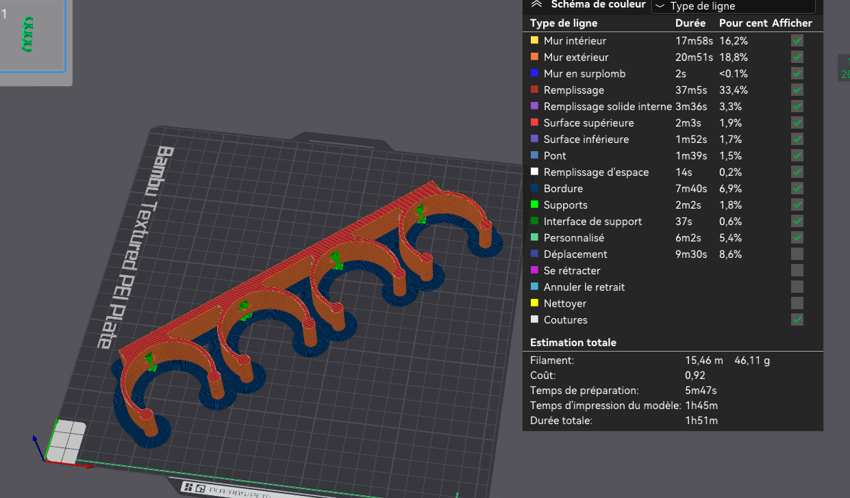Disable Surface supérieure display checkbox
The image size is (850, 498).
pyautogui.click(x=797, y=123)
